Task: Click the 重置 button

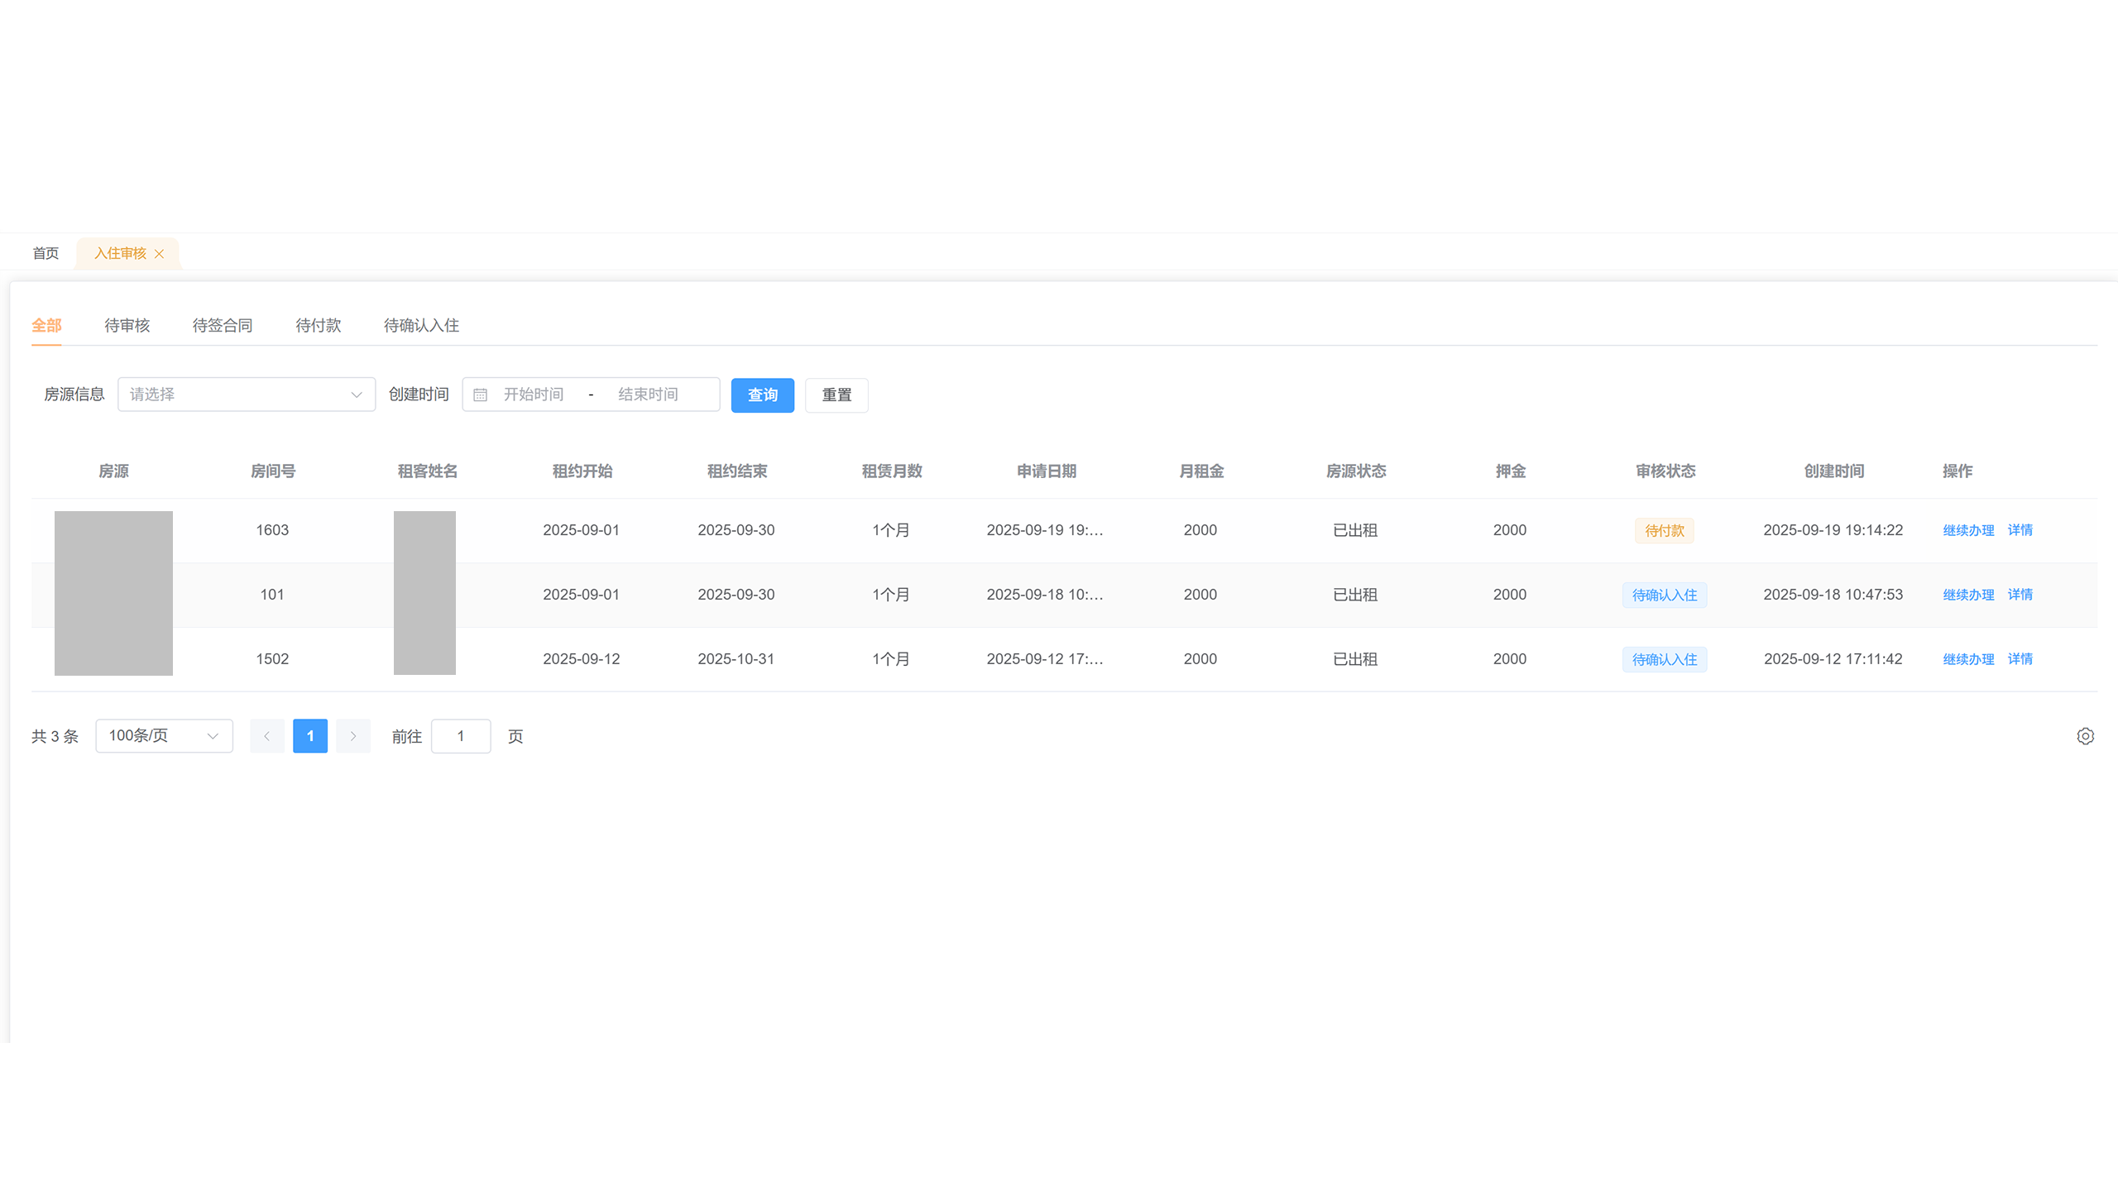Action: tap(836, 395)
